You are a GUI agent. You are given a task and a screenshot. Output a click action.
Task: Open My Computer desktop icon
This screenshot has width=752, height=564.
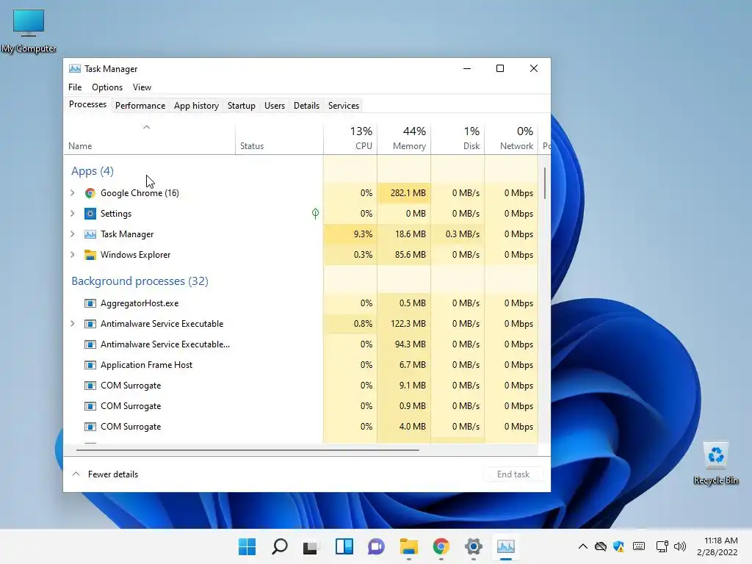pos(29,31)
